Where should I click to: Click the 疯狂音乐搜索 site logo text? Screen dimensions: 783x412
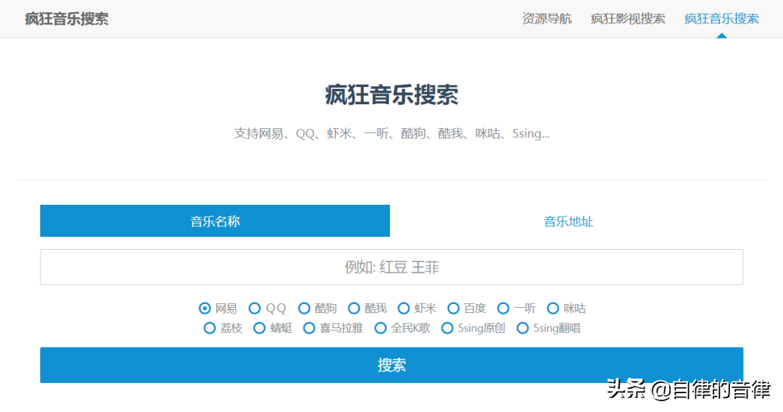point(67,19)
